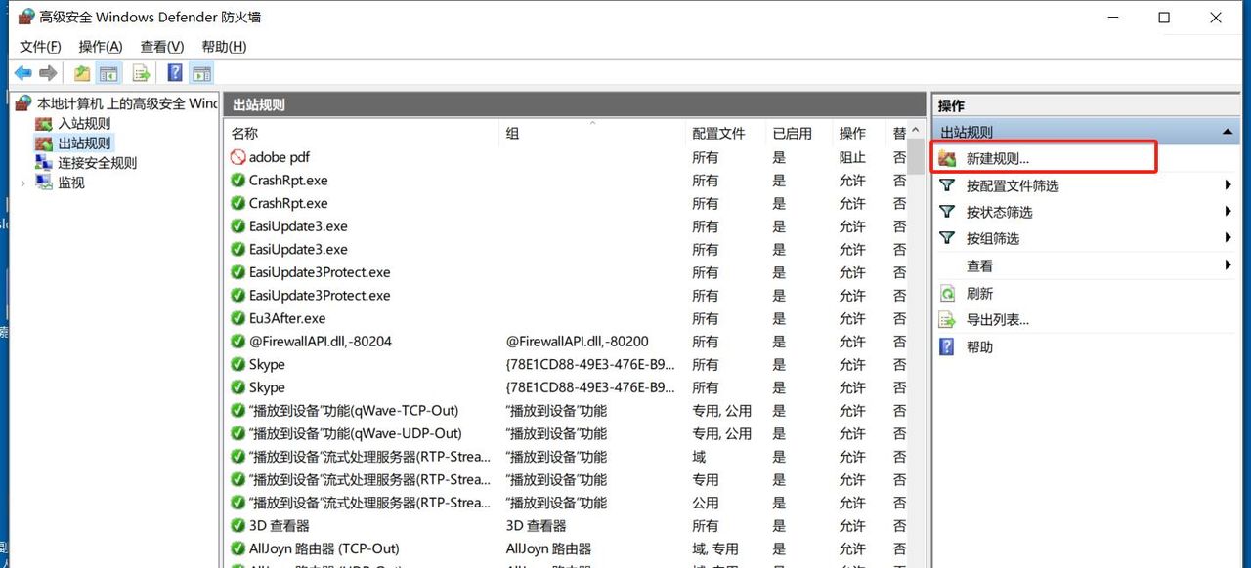
Task: Select 出站规则 in the tree
Action: point(84,142)
